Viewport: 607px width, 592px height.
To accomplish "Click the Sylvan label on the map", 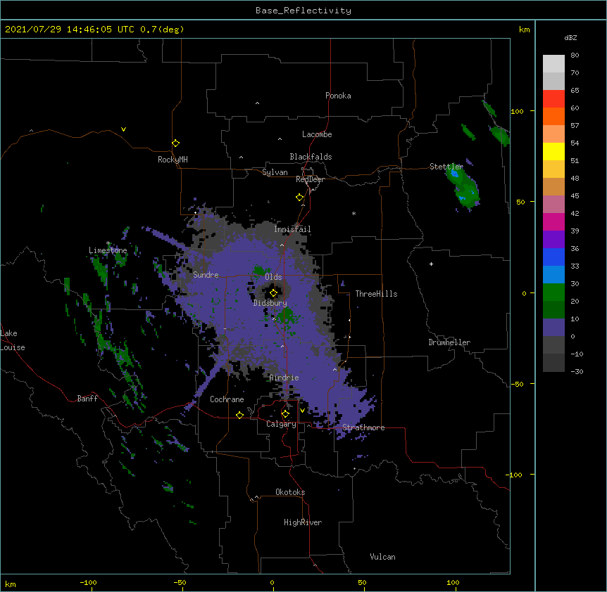I will [x=275, y=172].
